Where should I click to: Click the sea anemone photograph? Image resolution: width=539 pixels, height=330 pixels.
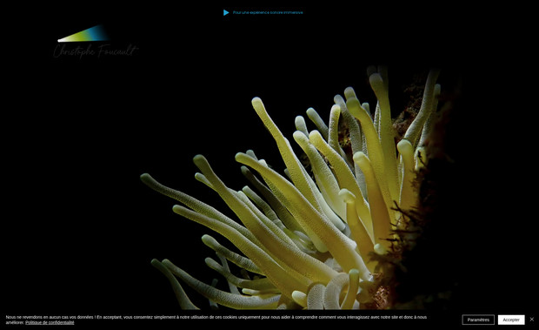(x=299, y=187)
